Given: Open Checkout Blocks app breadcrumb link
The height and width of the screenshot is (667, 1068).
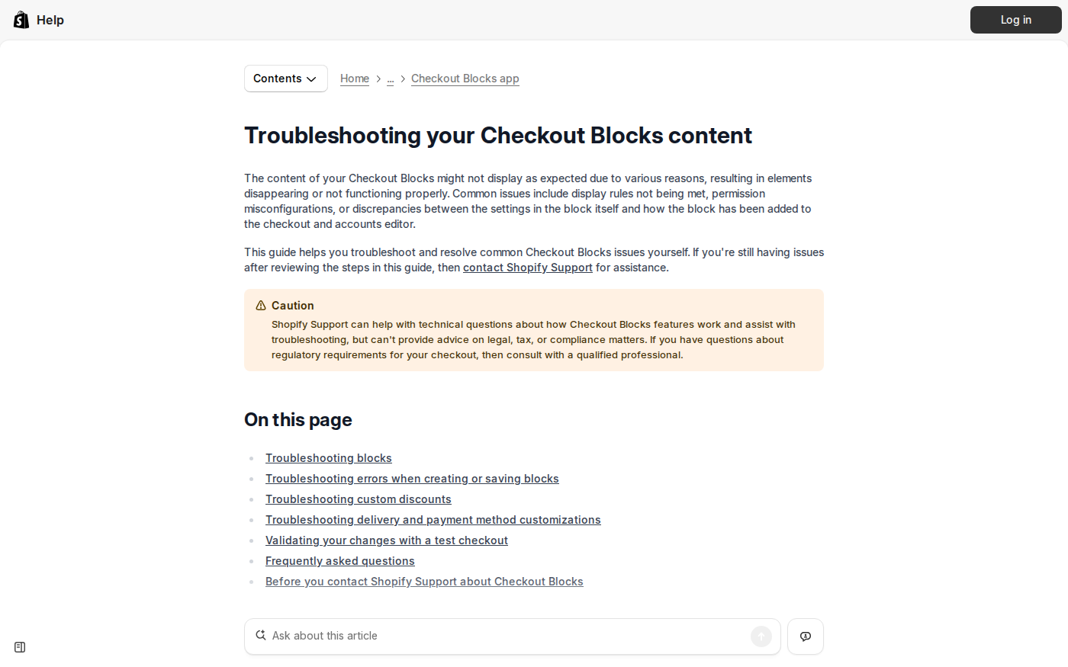Looking at the screenshot, I should pyautogui.click(x=465, y=79).
